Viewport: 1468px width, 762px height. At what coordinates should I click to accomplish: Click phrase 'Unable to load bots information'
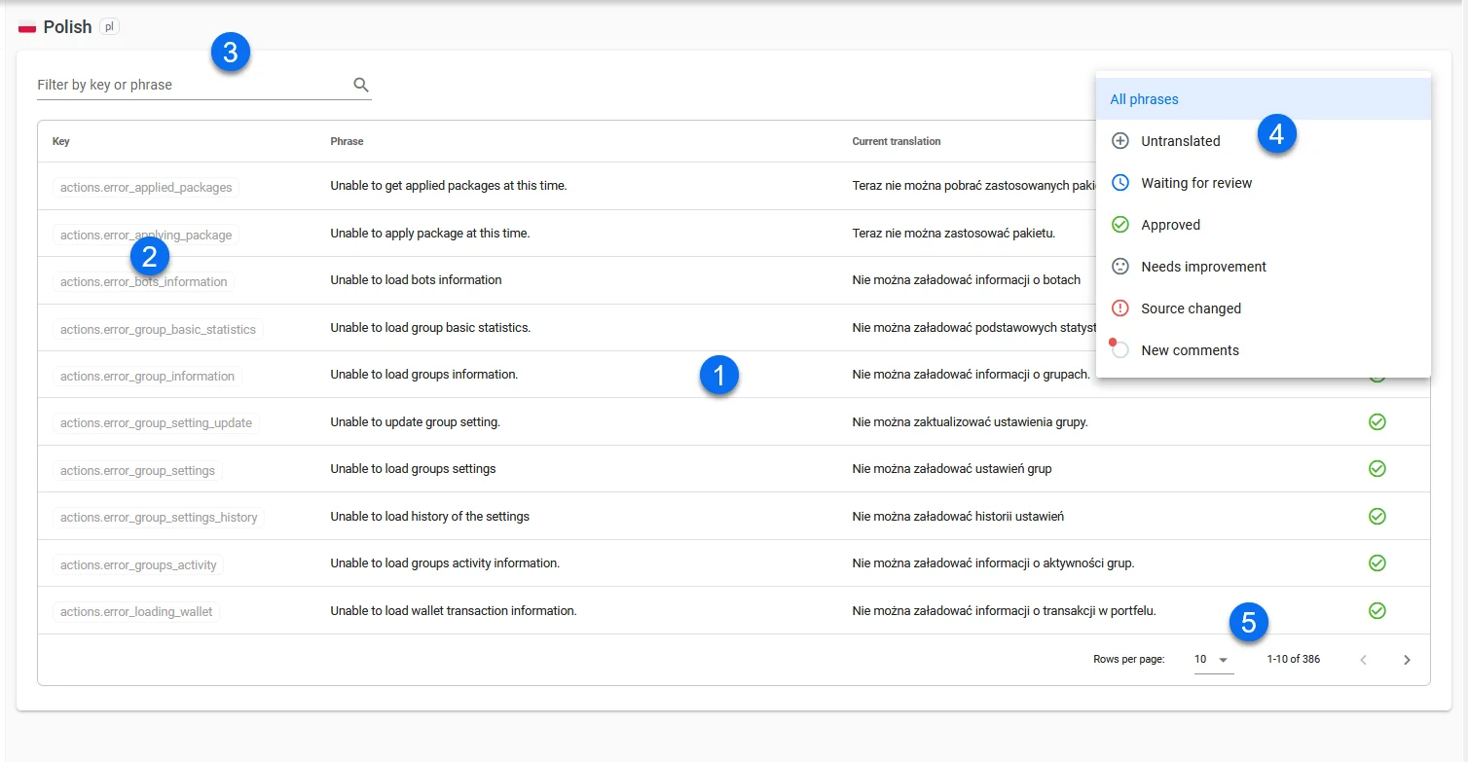[x=416, y=279]
